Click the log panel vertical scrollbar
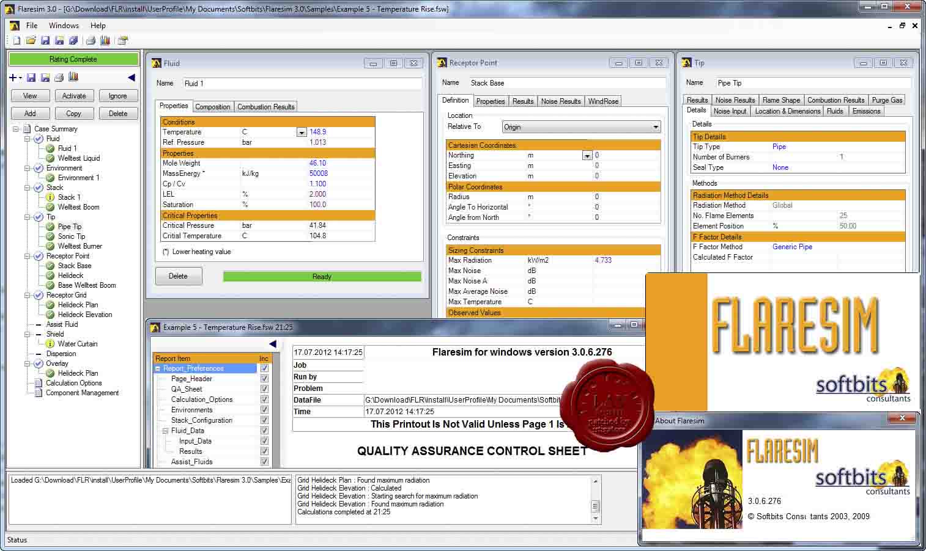Screen dimensions: 926x551 coord(596,500)
